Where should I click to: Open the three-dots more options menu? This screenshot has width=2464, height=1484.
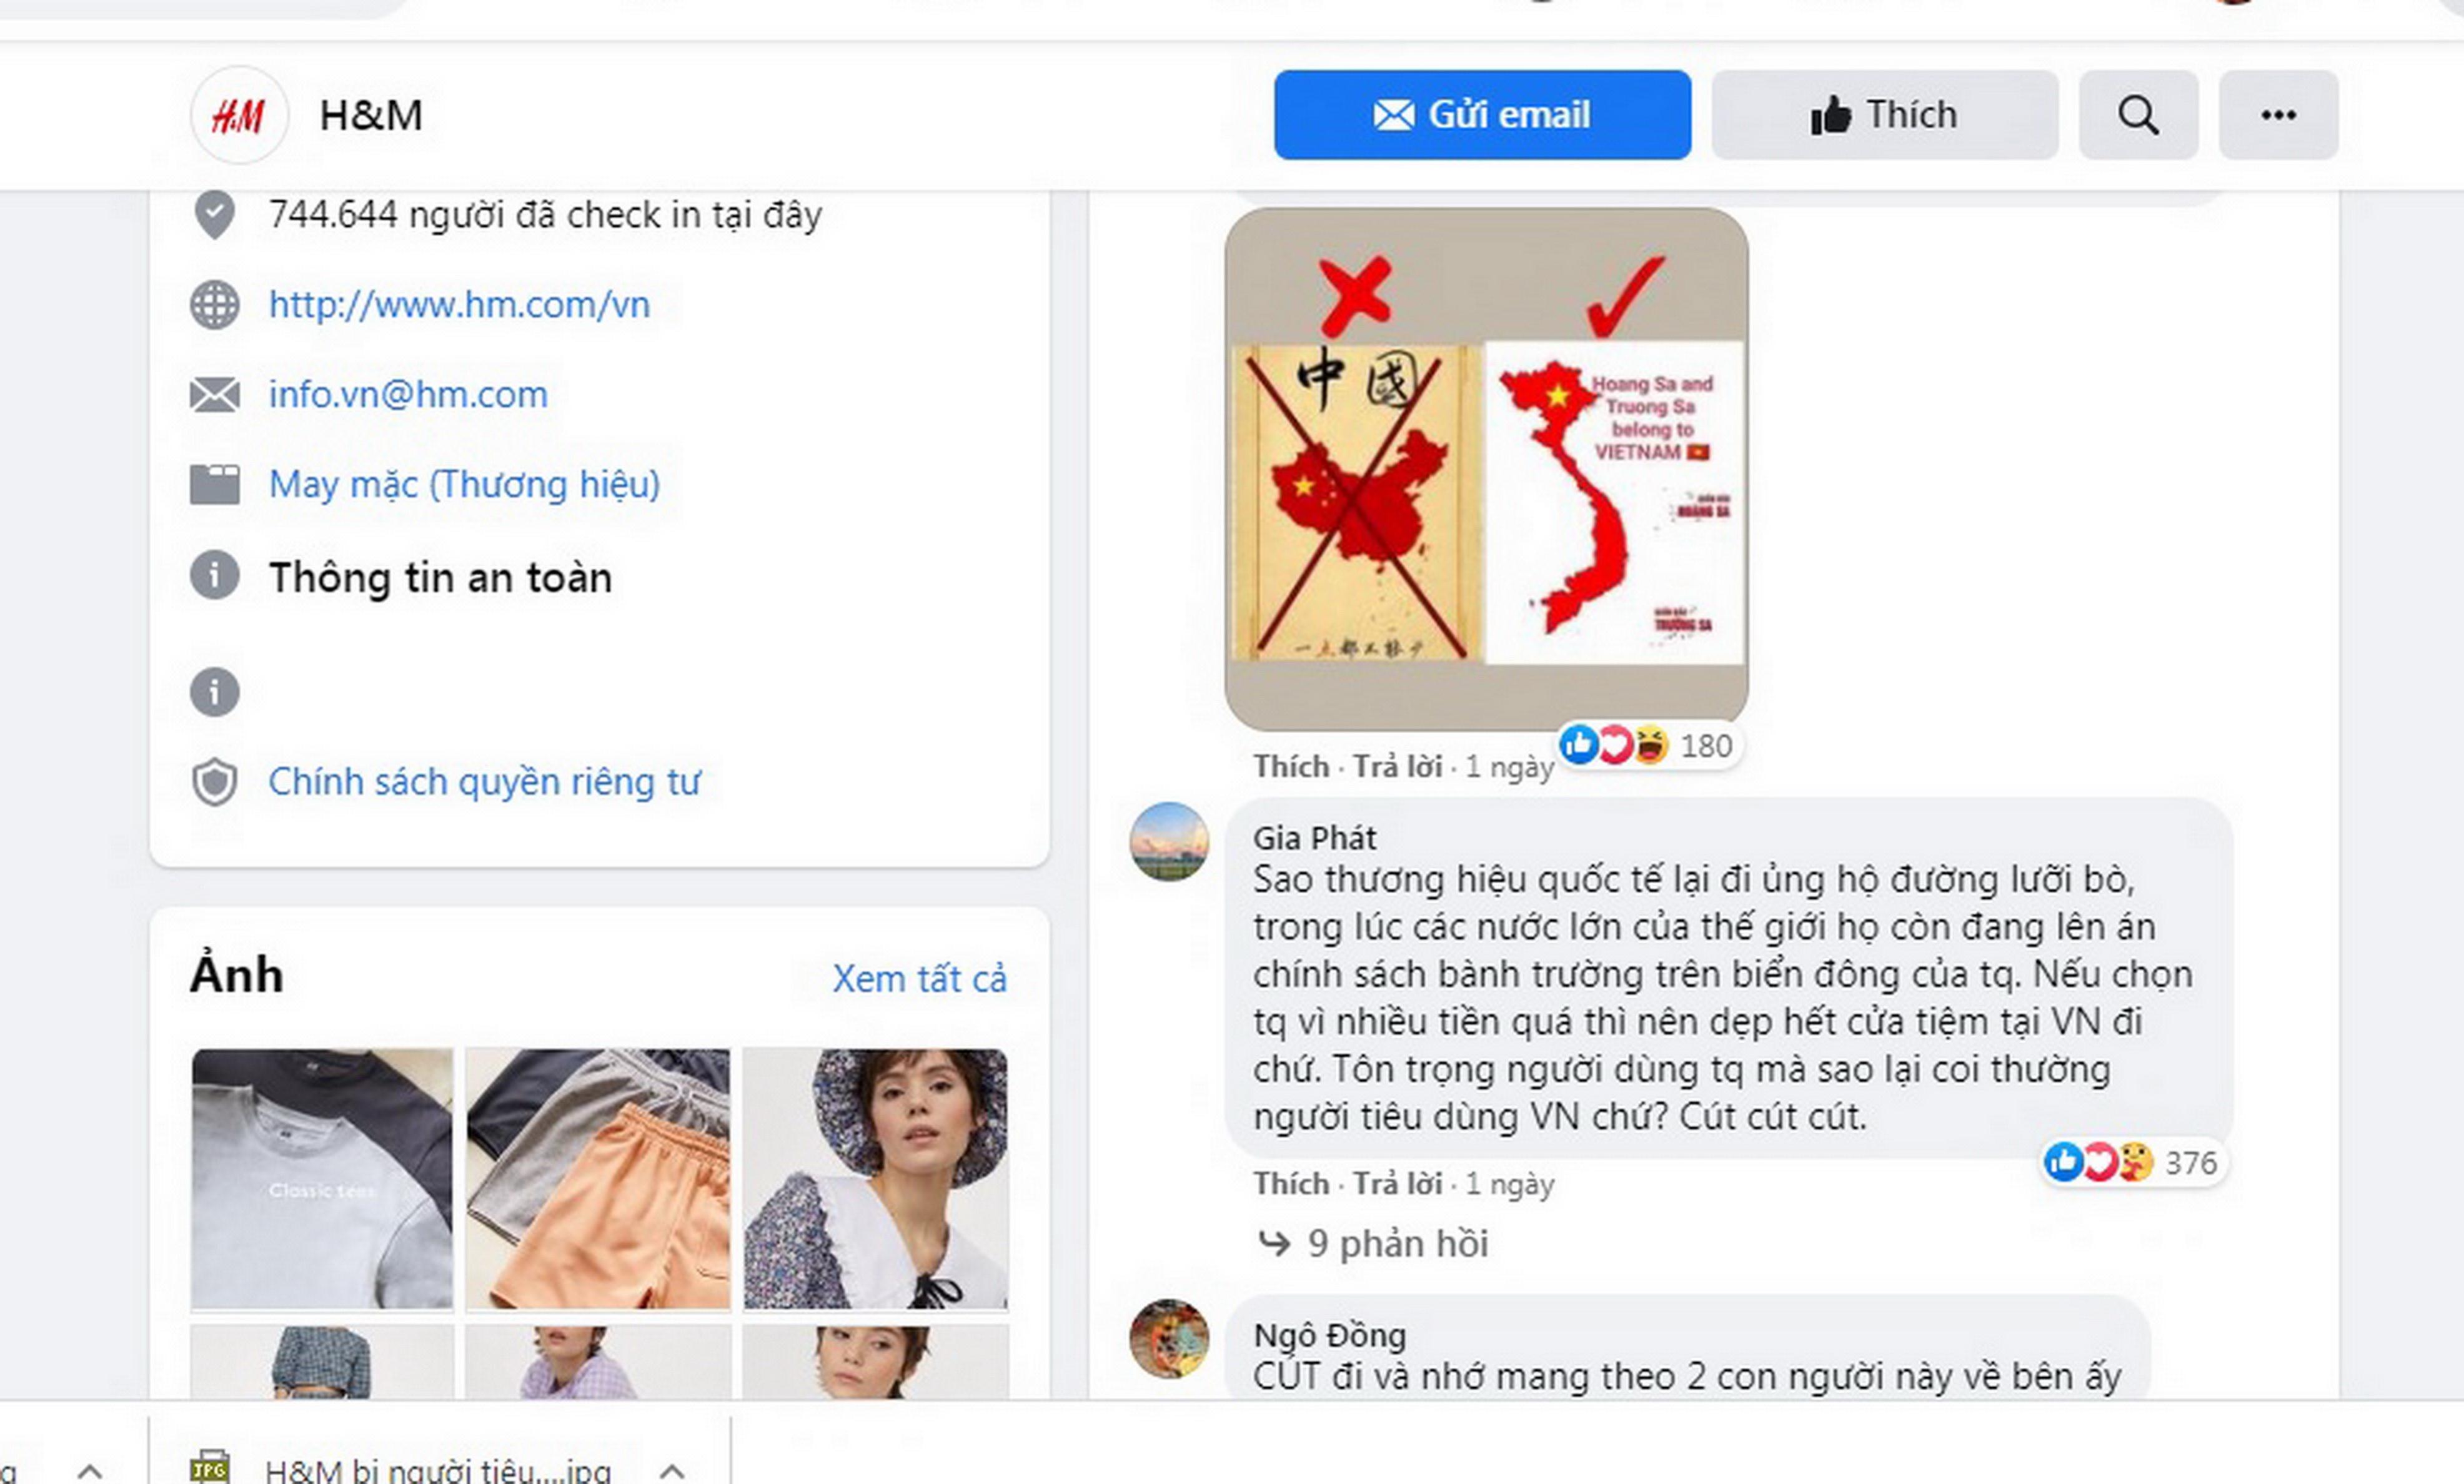(x=2277, y=115)
